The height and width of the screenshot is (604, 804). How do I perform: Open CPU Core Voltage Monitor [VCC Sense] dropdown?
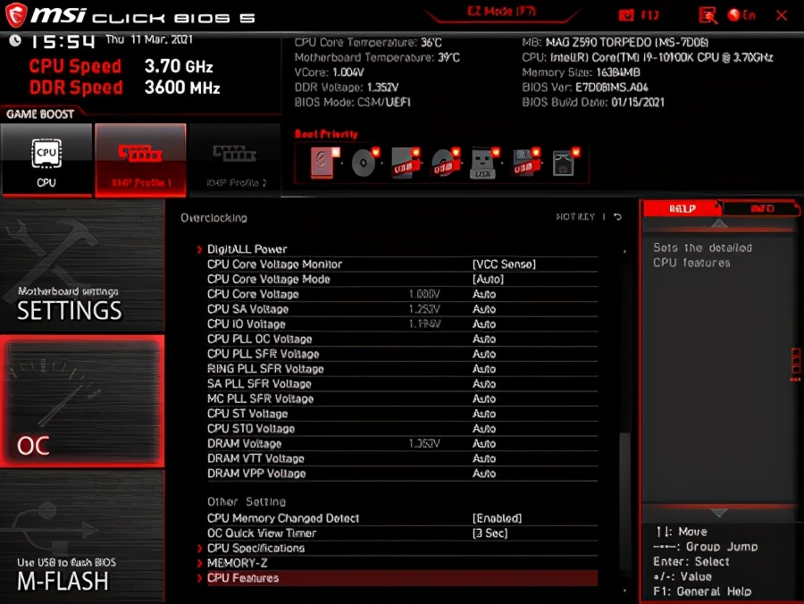pyautogui.click(x=504, y=264)
